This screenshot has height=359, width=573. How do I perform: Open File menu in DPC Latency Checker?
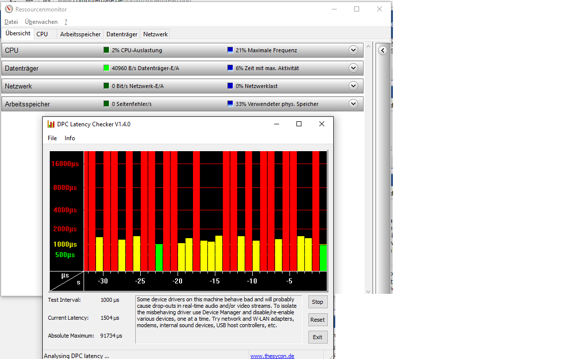click(x=52, y=138)
